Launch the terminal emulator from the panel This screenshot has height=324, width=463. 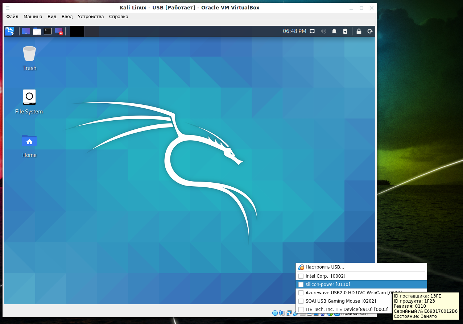(48, 31)
